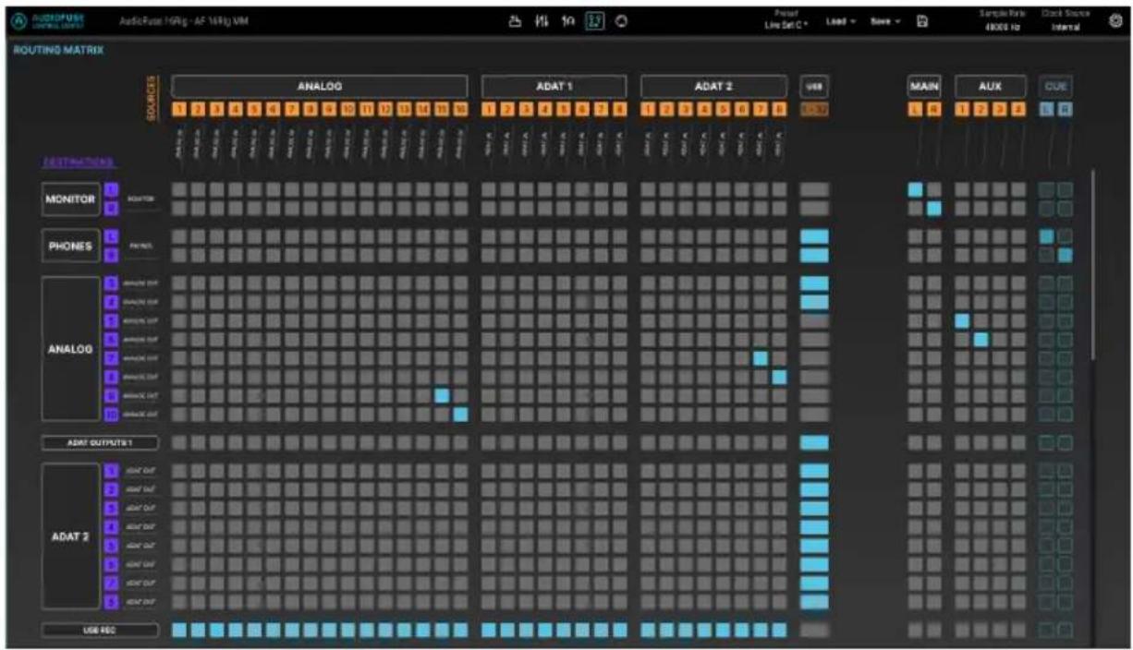Click the ADAT 2 destinations group box
This screenshot has width=1133, height=650.
(x=70, y=536)
